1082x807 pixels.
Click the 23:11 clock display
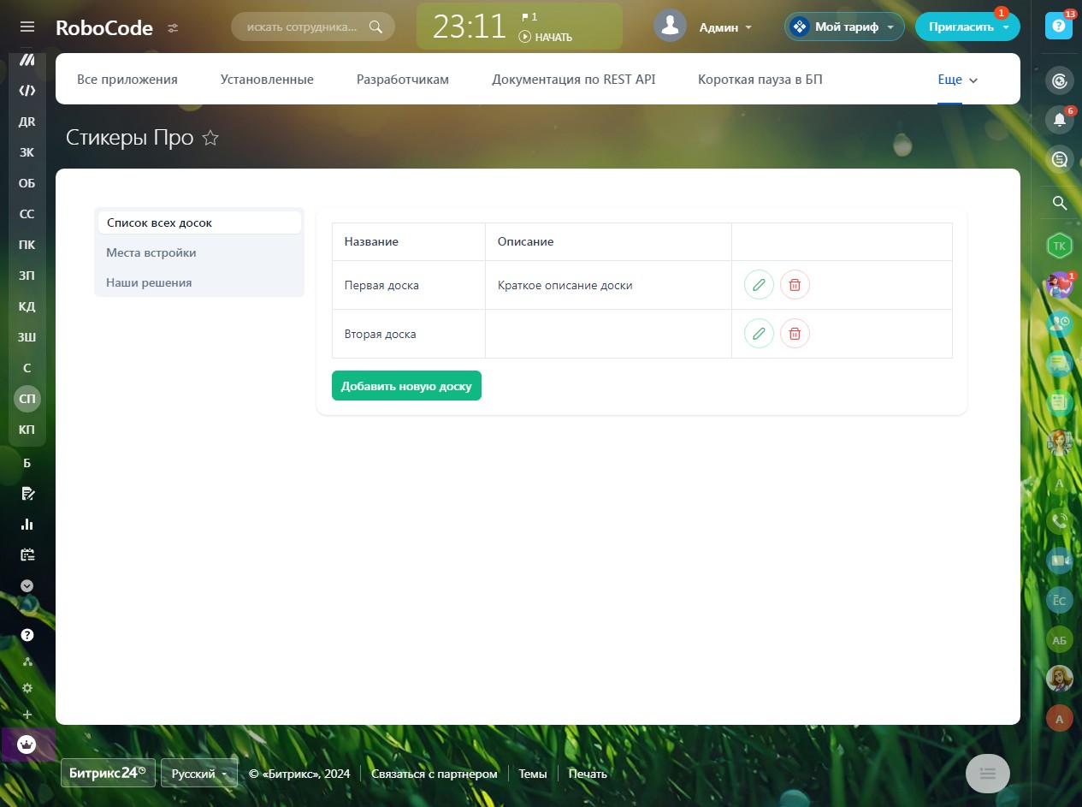[x=470, y=27]
